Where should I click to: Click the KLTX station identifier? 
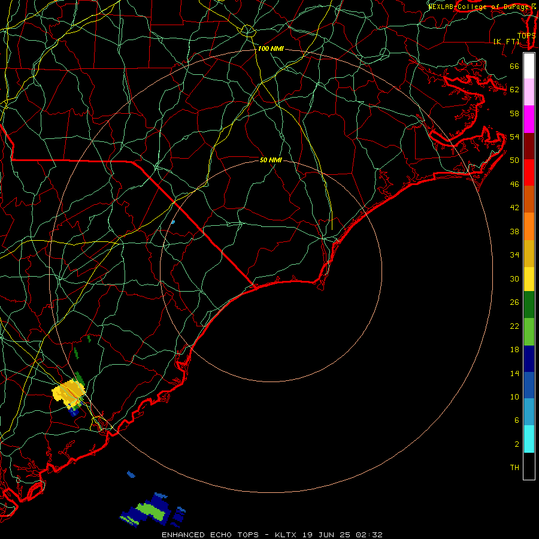coord(287,535)
